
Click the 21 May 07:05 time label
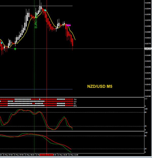pos(8,155)
